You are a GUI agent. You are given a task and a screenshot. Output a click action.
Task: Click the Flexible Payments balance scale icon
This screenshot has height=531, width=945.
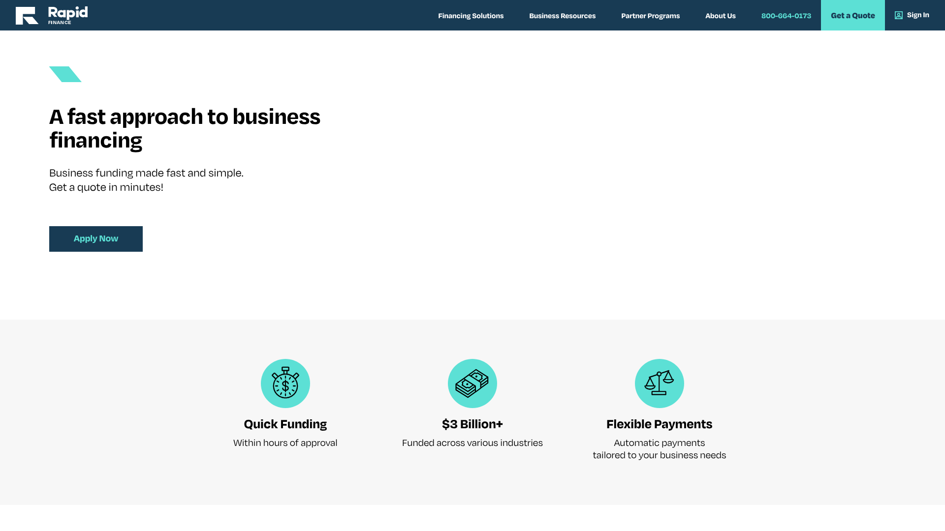(x=660, y=383)
